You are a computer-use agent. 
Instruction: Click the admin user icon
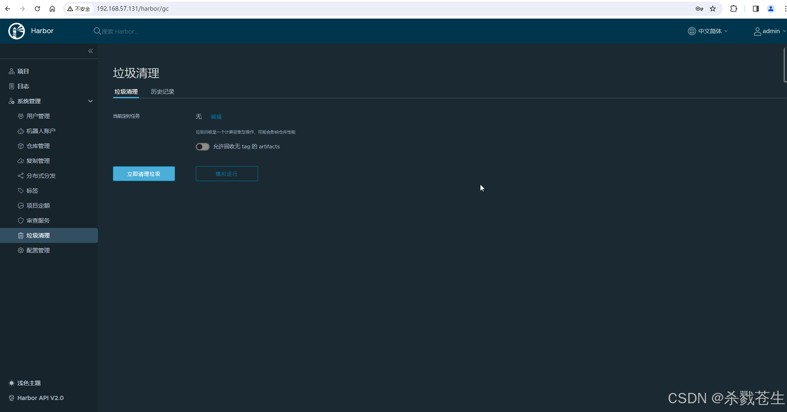click(757, 32)
